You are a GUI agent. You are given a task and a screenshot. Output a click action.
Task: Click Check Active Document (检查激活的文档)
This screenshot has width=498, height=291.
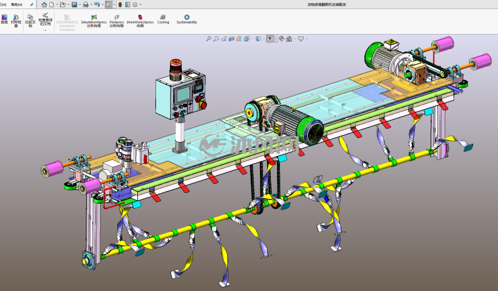tap(45, 19)
